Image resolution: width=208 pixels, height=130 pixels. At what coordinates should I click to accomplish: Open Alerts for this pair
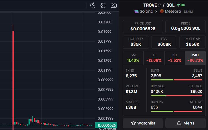[186, 123]
